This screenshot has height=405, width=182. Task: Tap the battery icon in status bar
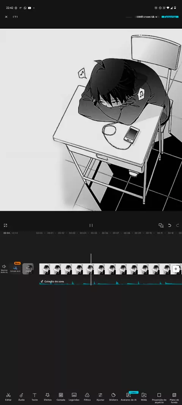pos(175,8)
